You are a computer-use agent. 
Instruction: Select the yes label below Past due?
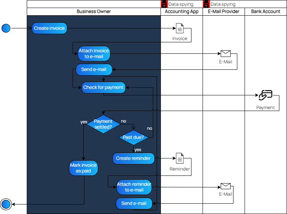tap(138, 150)
